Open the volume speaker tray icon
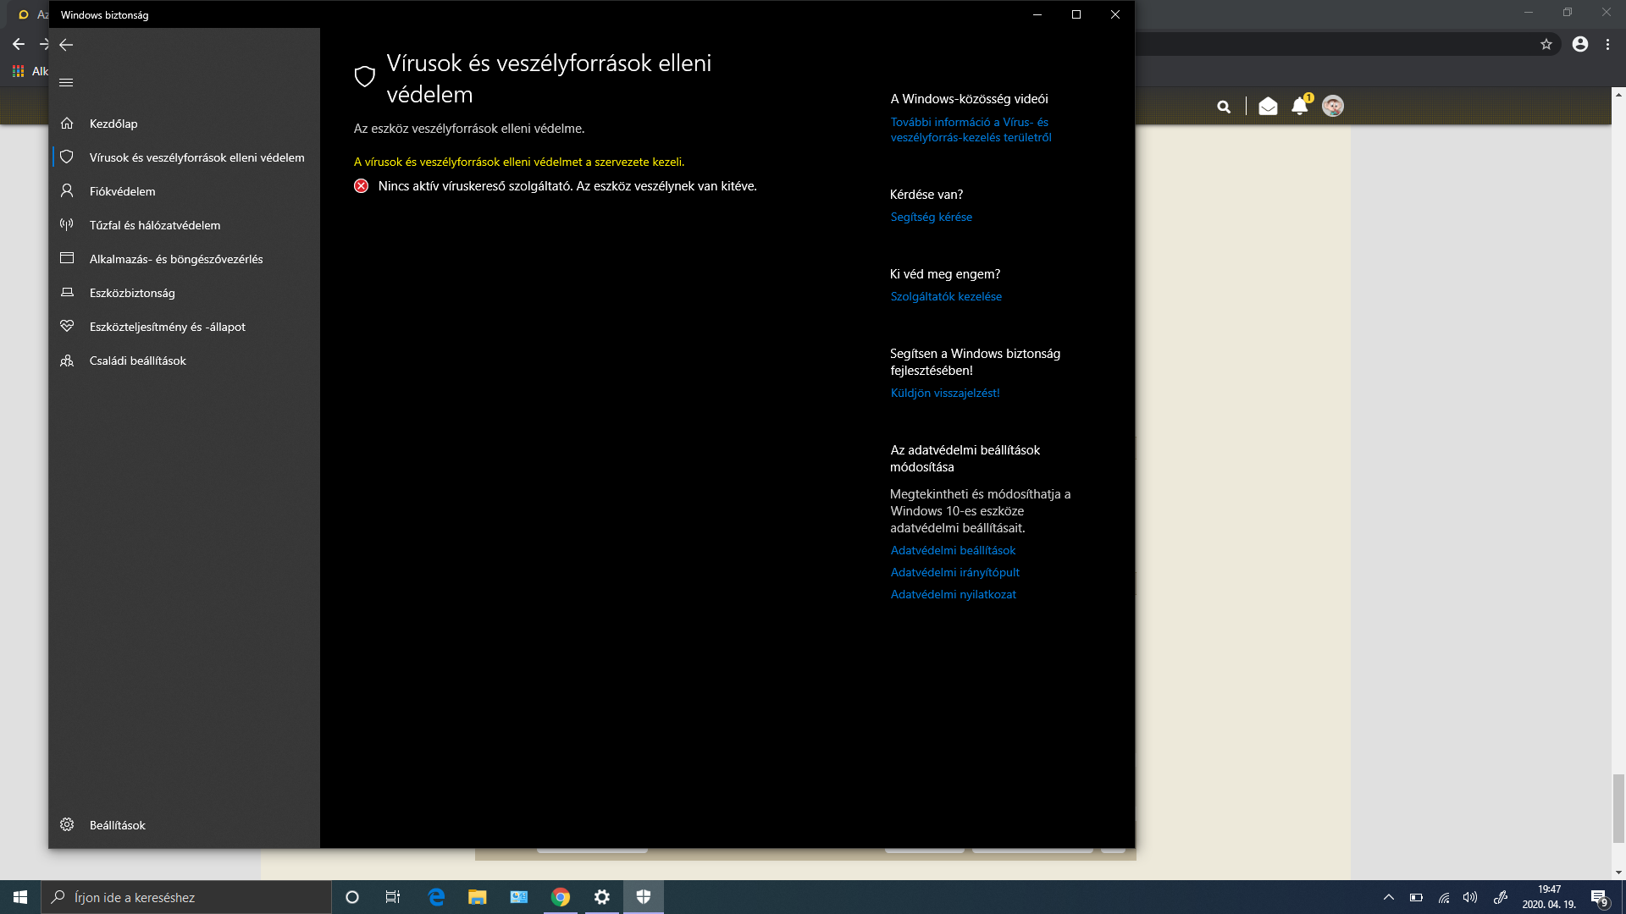Viewport: 1626px width, 914px height. 1470,897
